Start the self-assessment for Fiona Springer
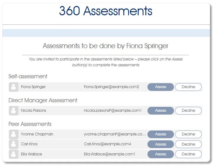The width and height of the screenshot is (215, 166). coord(161,87)
